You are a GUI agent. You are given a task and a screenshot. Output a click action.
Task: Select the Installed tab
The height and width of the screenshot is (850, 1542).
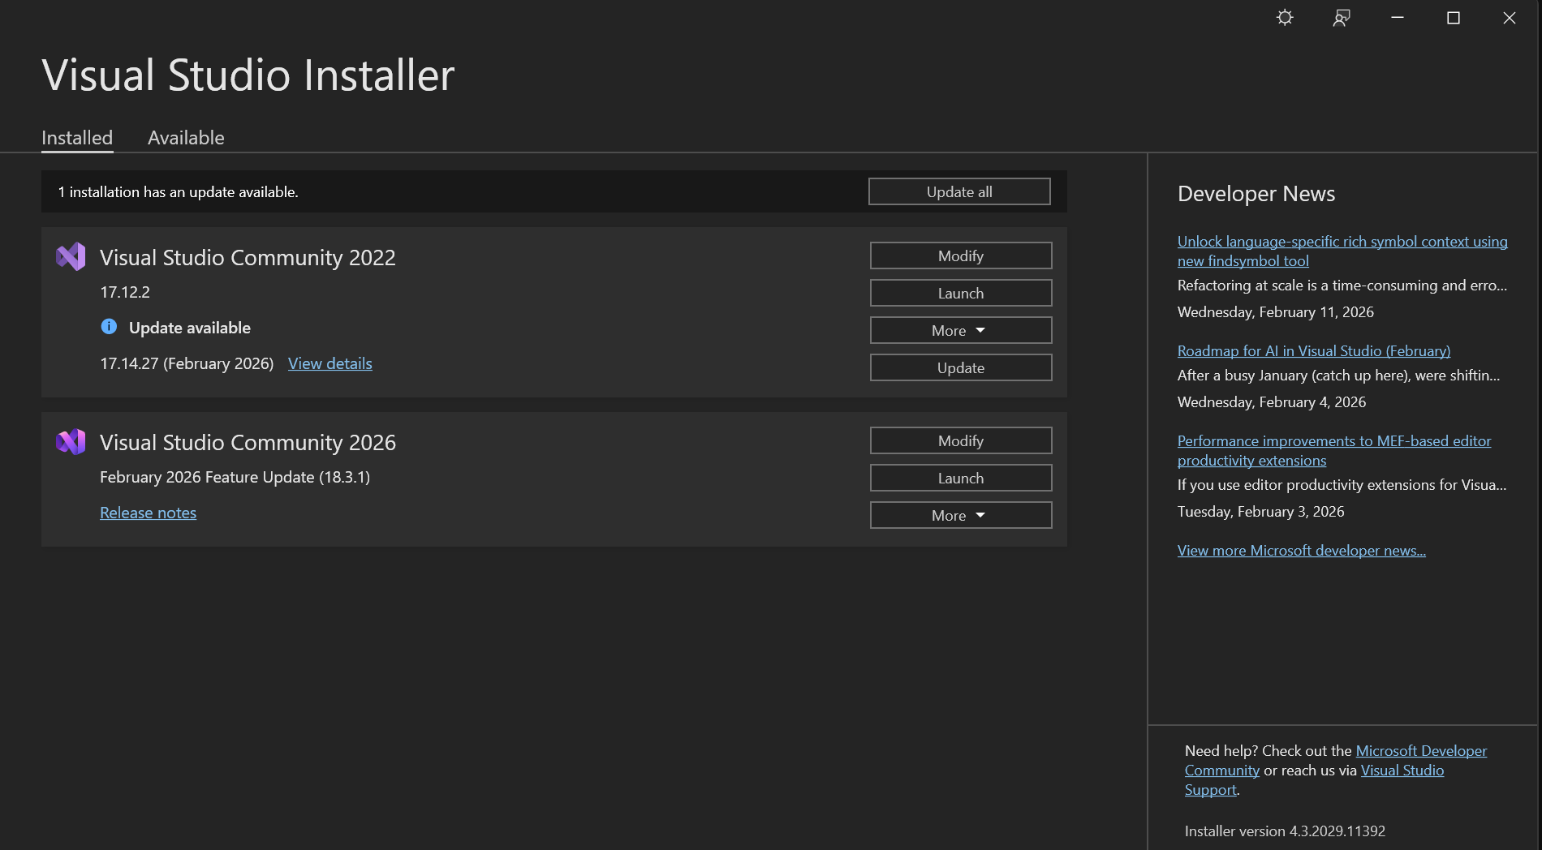[77, 138]
